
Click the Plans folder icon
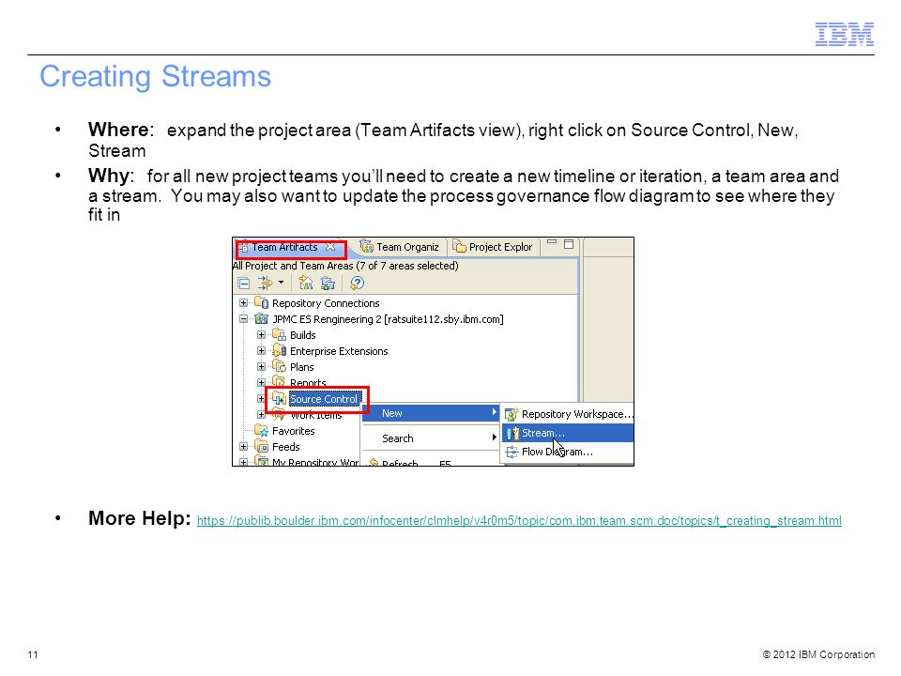point(279,367)
